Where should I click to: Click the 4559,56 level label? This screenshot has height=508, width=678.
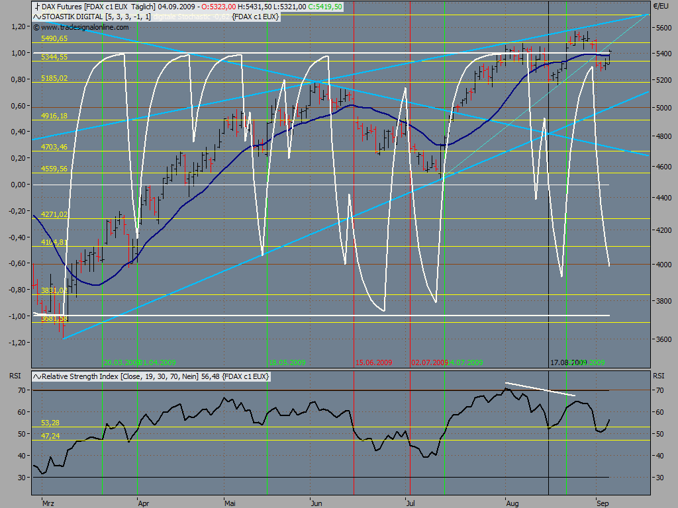pos(54,169)
